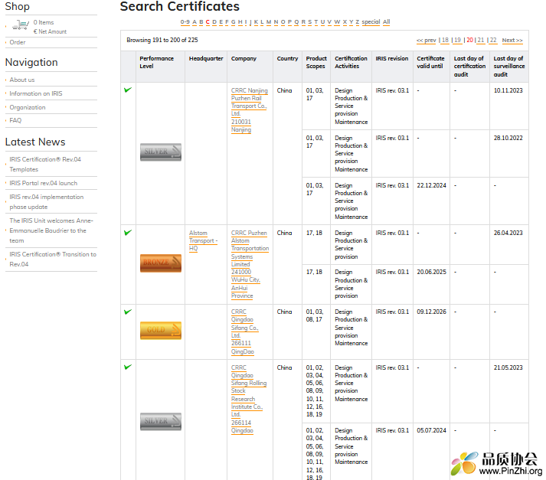Click surveillance audit date 21.05.2023
Screen dimensions: 546x480
pyautogui.click(x=508, y=367)
